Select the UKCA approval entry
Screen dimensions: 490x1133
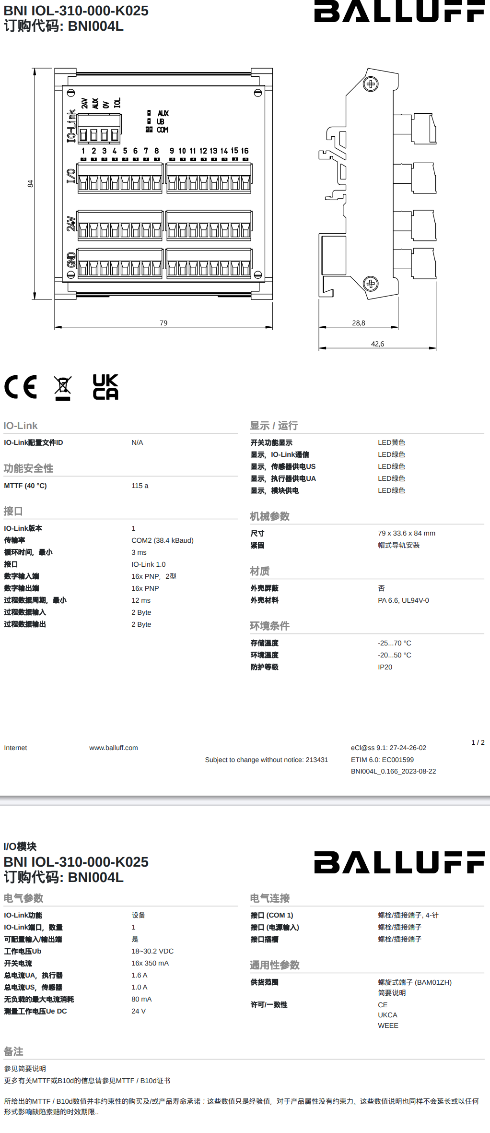tap(387, 1015)
